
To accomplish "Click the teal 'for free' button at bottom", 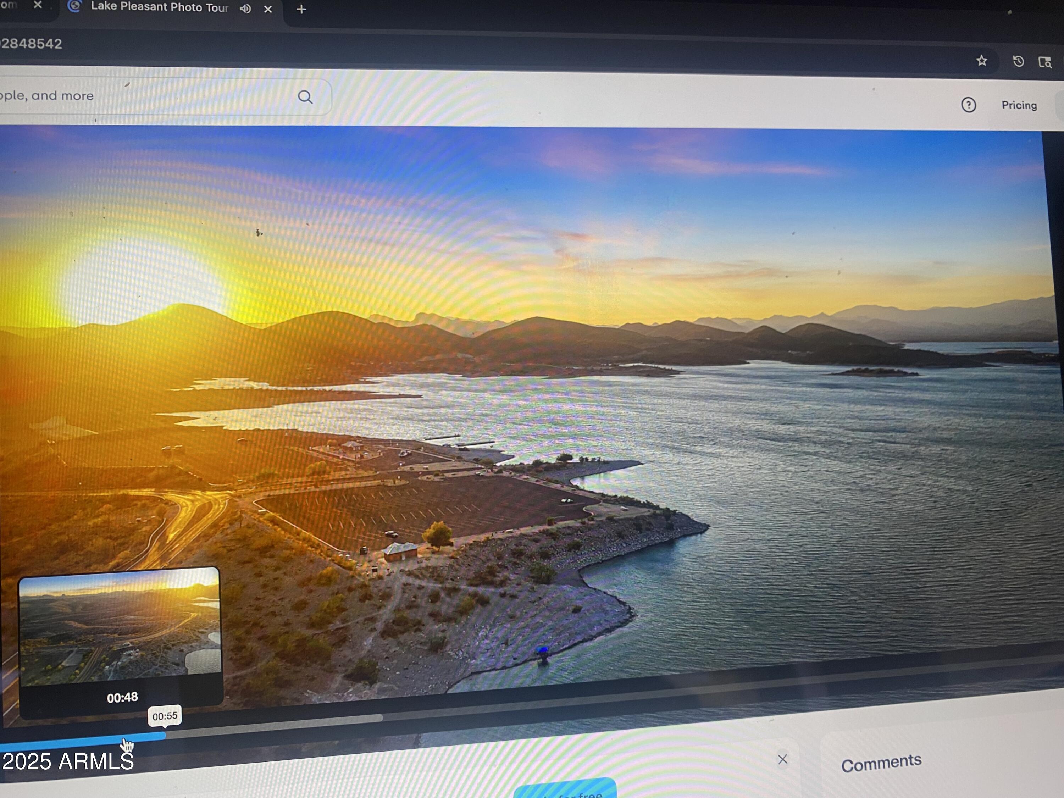I will 566,792.
